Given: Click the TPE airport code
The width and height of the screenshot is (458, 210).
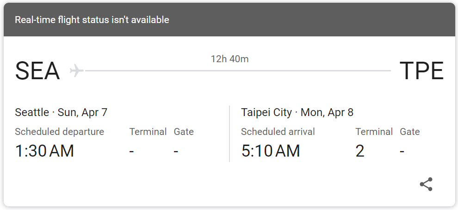Looking at the screenshot, I should tap(421, 71).
